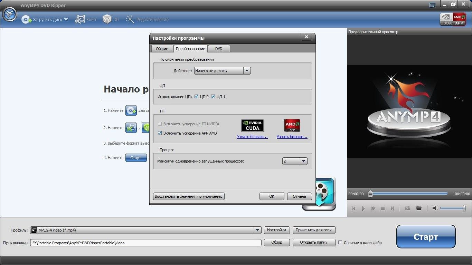Click the preview playback seek slider
This screenshot has height=265, width=472.
click(x=408, y=194)
